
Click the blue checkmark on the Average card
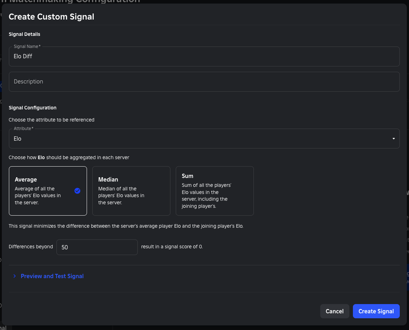click(77, 191)
